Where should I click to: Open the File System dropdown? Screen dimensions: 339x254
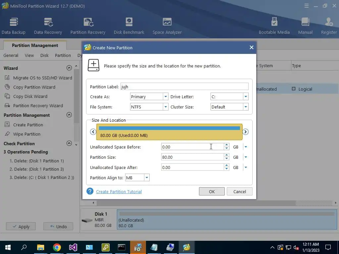(x=166, y=107)
